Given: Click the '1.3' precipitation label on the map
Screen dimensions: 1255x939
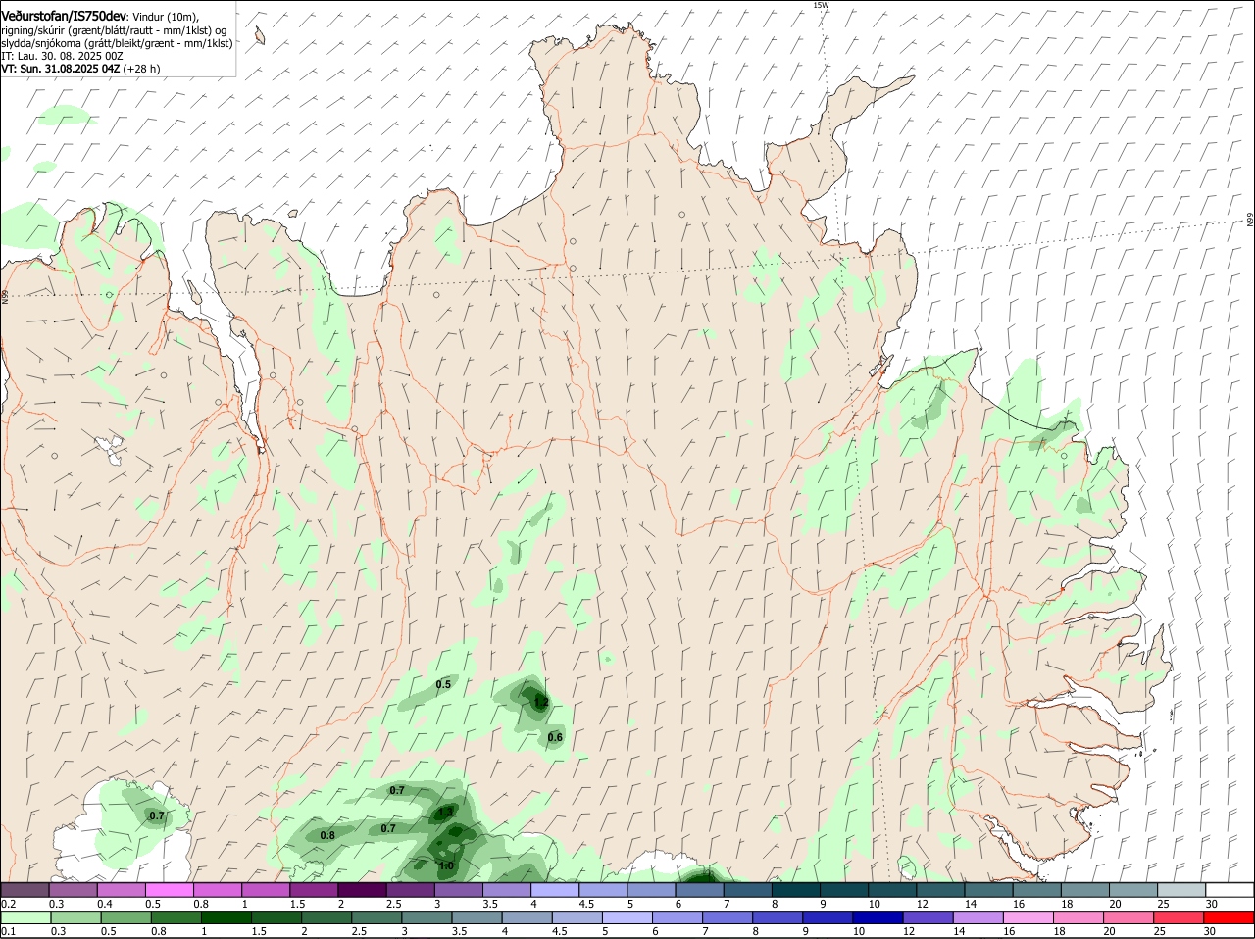Looking at the screenshot, I should 445,813.
